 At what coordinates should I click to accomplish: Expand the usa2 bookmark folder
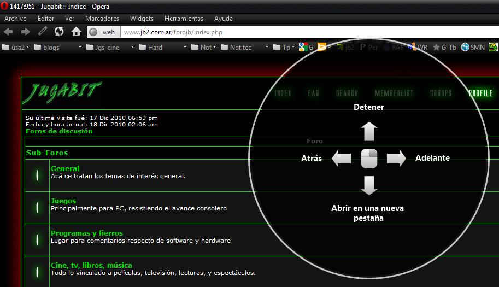pyautogui.click(x=15, y=48)
